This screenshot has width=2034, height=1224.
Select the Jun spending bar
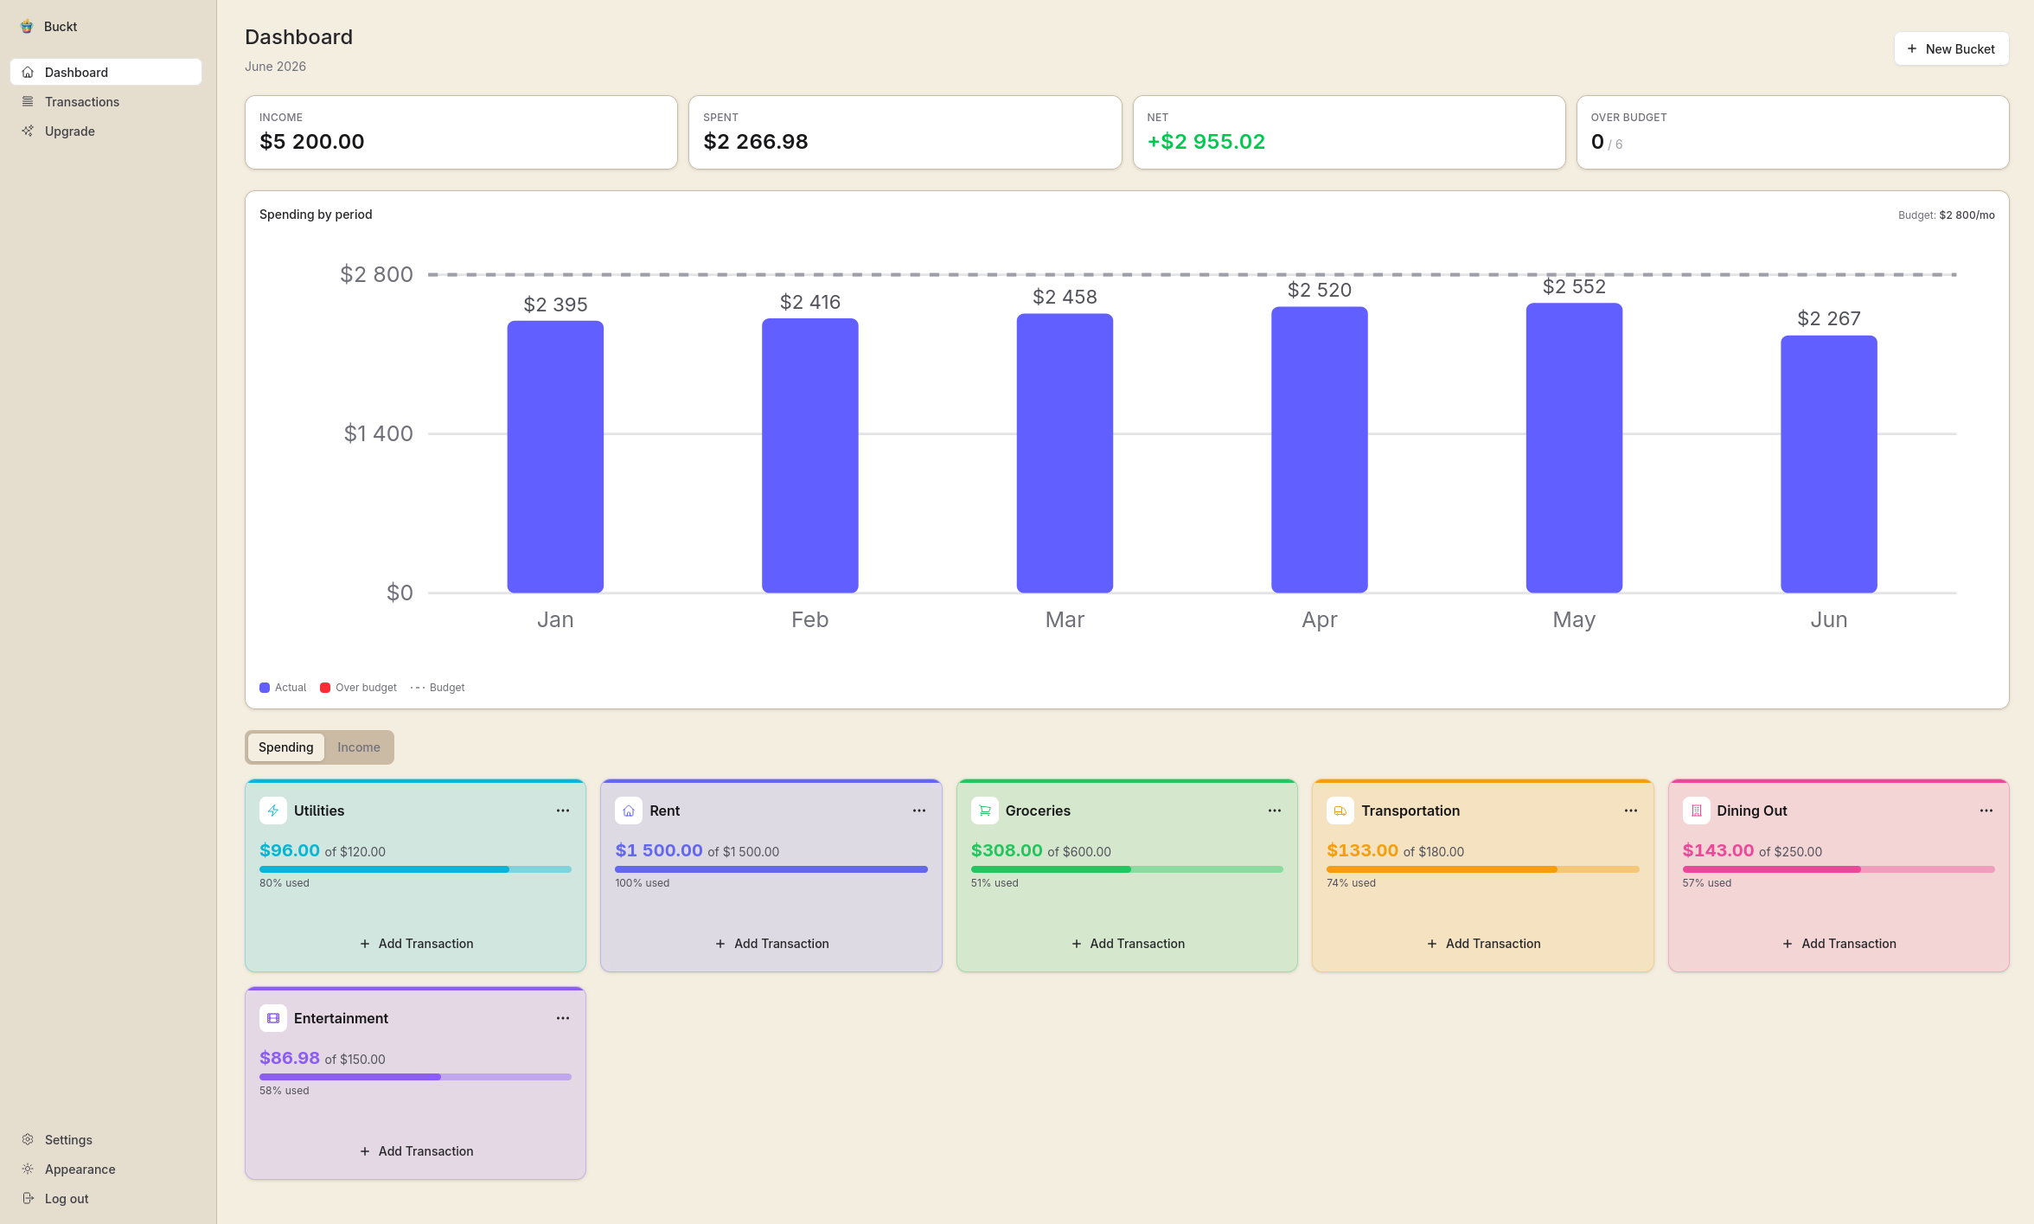coord(1829,465)
